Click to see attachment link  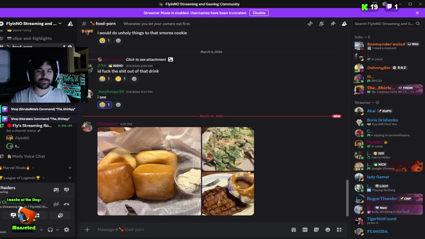tap(146, 59)
